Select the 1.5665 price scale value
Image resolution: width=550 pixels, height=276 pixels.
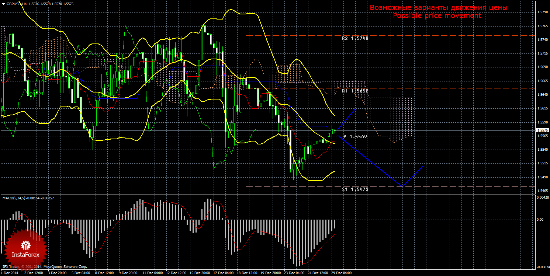pyautogui.click(x=543, y=81)
